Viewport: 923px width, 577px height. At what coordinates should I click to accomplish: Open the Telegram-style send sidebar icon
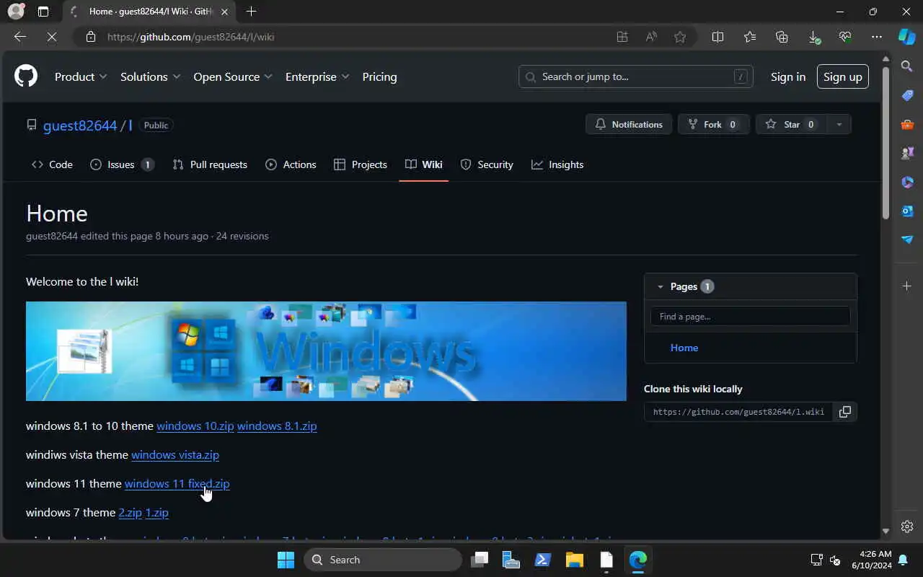[907, 239]
